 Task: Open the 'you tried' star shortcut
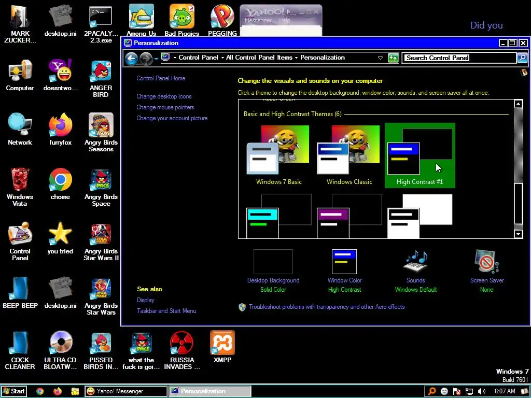[60, 238]
